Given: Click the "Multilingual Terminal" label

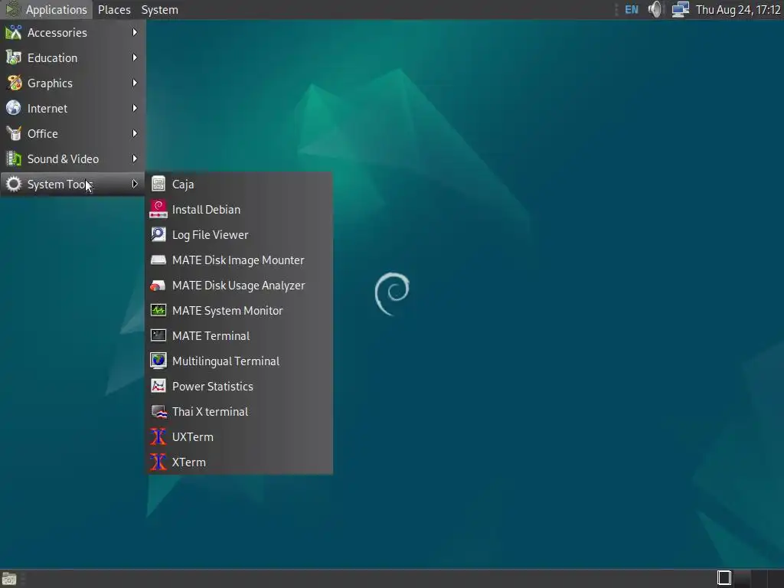Looking at the screenshot, I should click(x=226, y=361).
